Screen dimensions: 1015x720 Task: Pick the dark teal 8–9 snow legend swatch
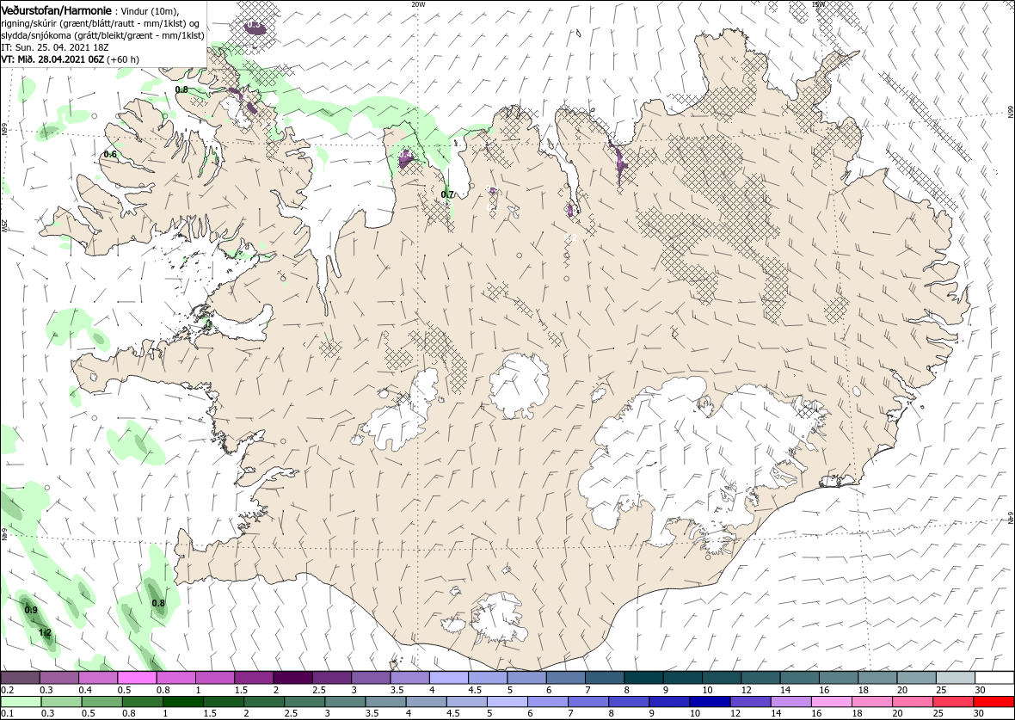(x=643, y=678)
